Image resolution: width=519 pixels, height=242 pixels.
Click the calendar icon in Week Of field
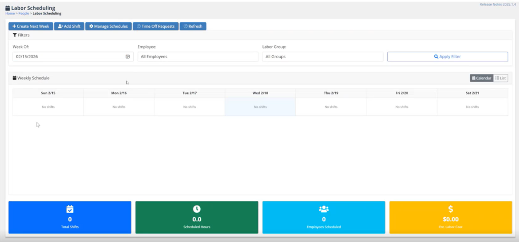tap(128, 57)
